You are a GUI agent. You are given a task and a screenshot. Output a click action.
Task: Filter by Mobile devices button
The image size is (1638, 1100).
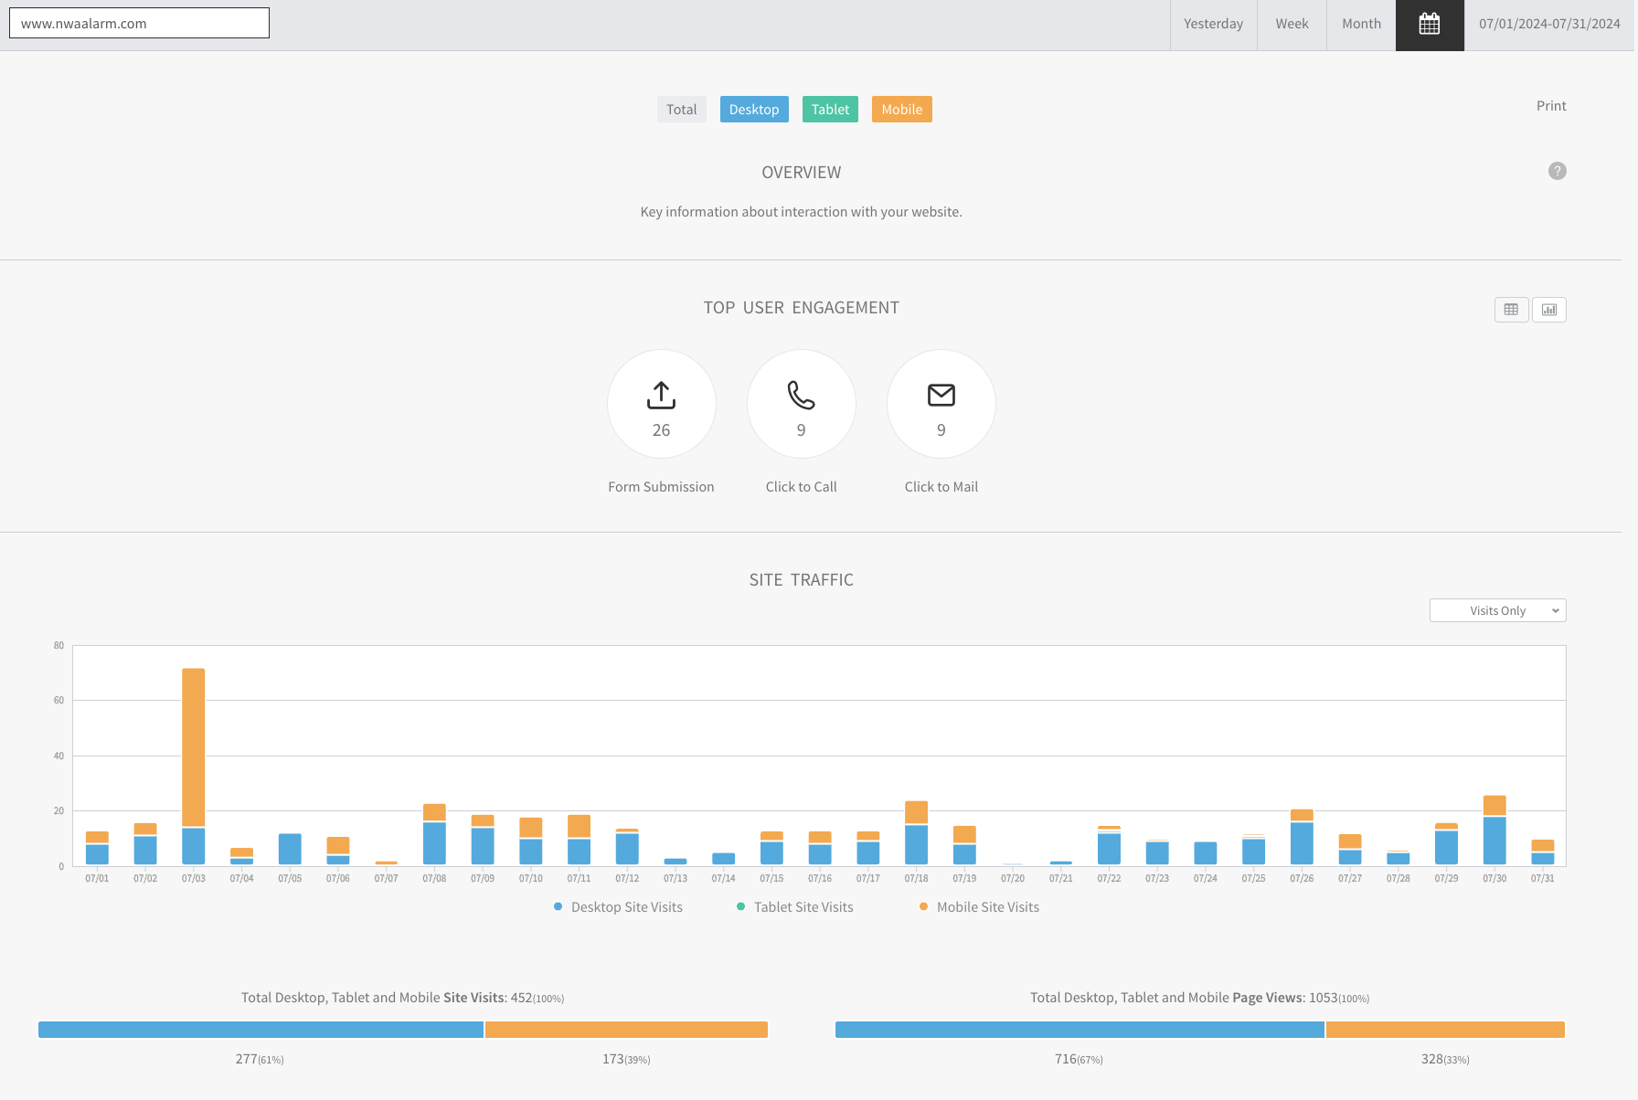point(901,110)
